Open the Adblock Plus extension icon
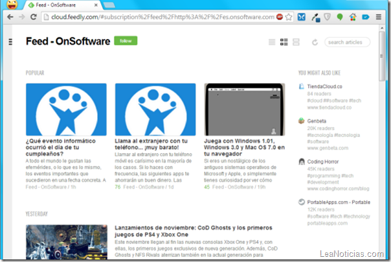This screenshot has height=262, width=391. point(280,17)
